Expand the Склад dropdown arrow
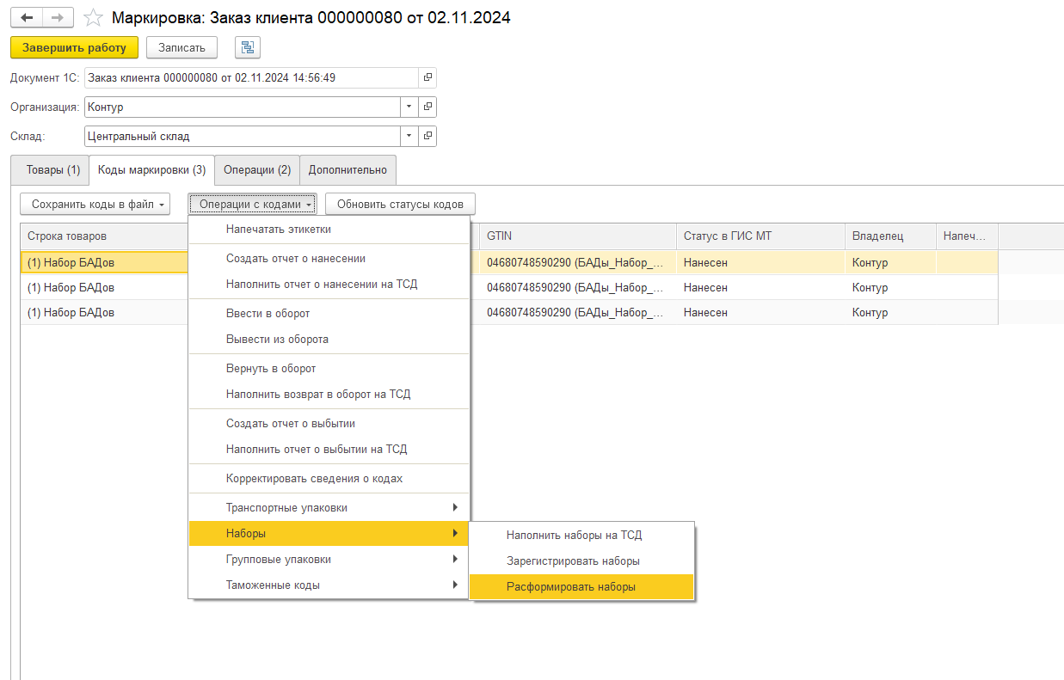The image size is (1064, 680). point(409,136)
